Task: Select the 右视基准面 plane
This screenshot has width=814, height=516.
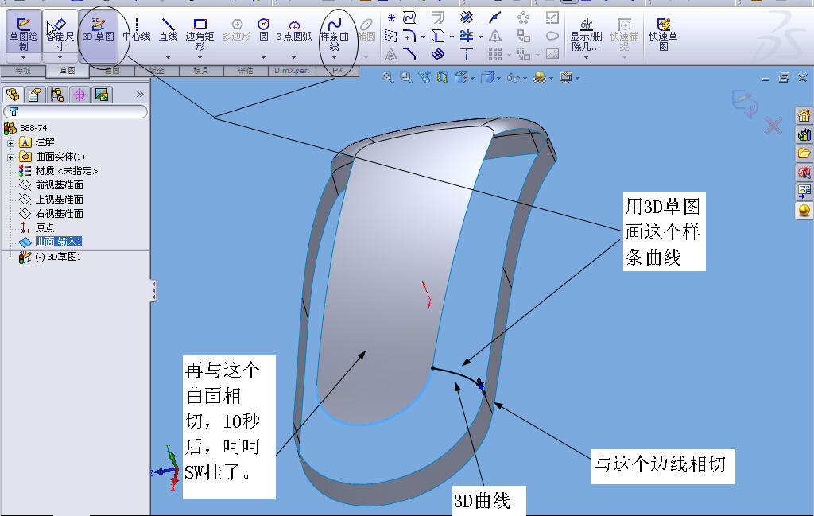Action: click(59, 213)
